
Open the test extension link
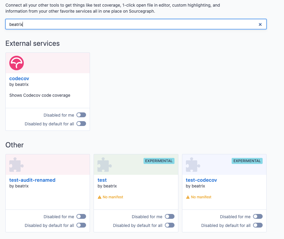102,180
